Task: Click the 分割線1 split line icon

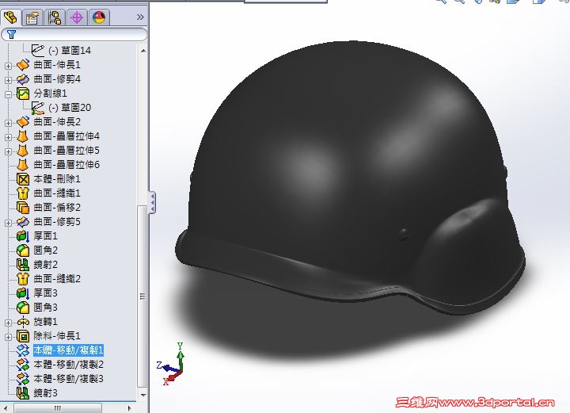Action: point(23,94)
